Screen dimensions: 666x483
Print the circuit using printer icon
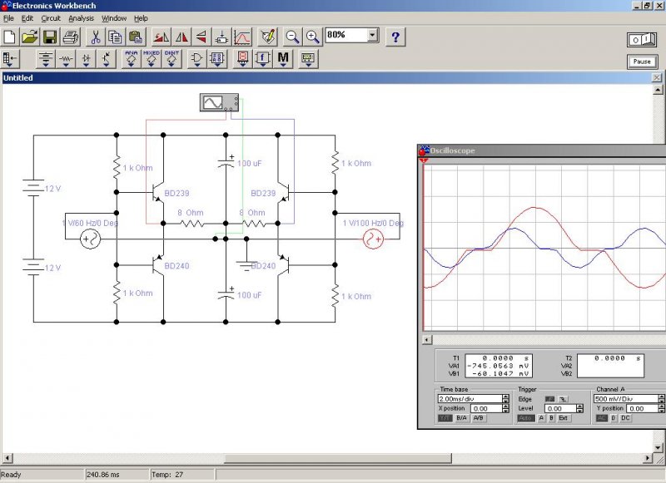click(x=71, y=37)
